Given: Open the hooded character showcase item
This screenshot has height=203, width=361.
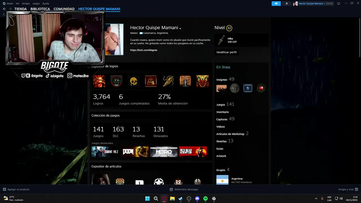Looking at the screenshot, I should (101, 179).
